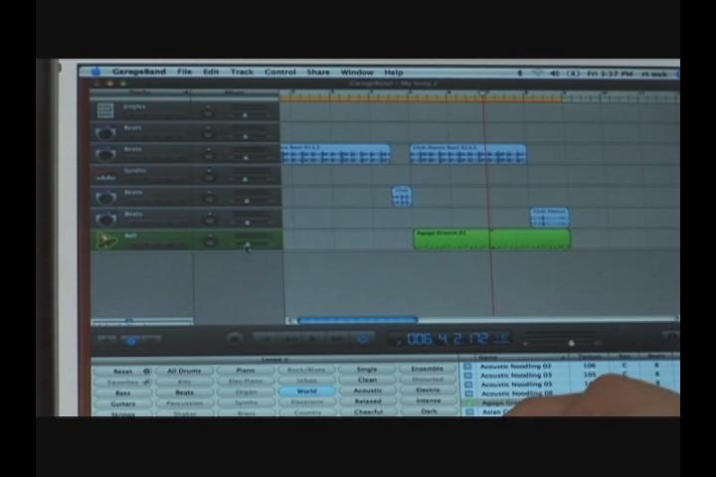Open the track editor button beside the loop browser button
Viewport: 716px width, 477px height.
point(152,339)
